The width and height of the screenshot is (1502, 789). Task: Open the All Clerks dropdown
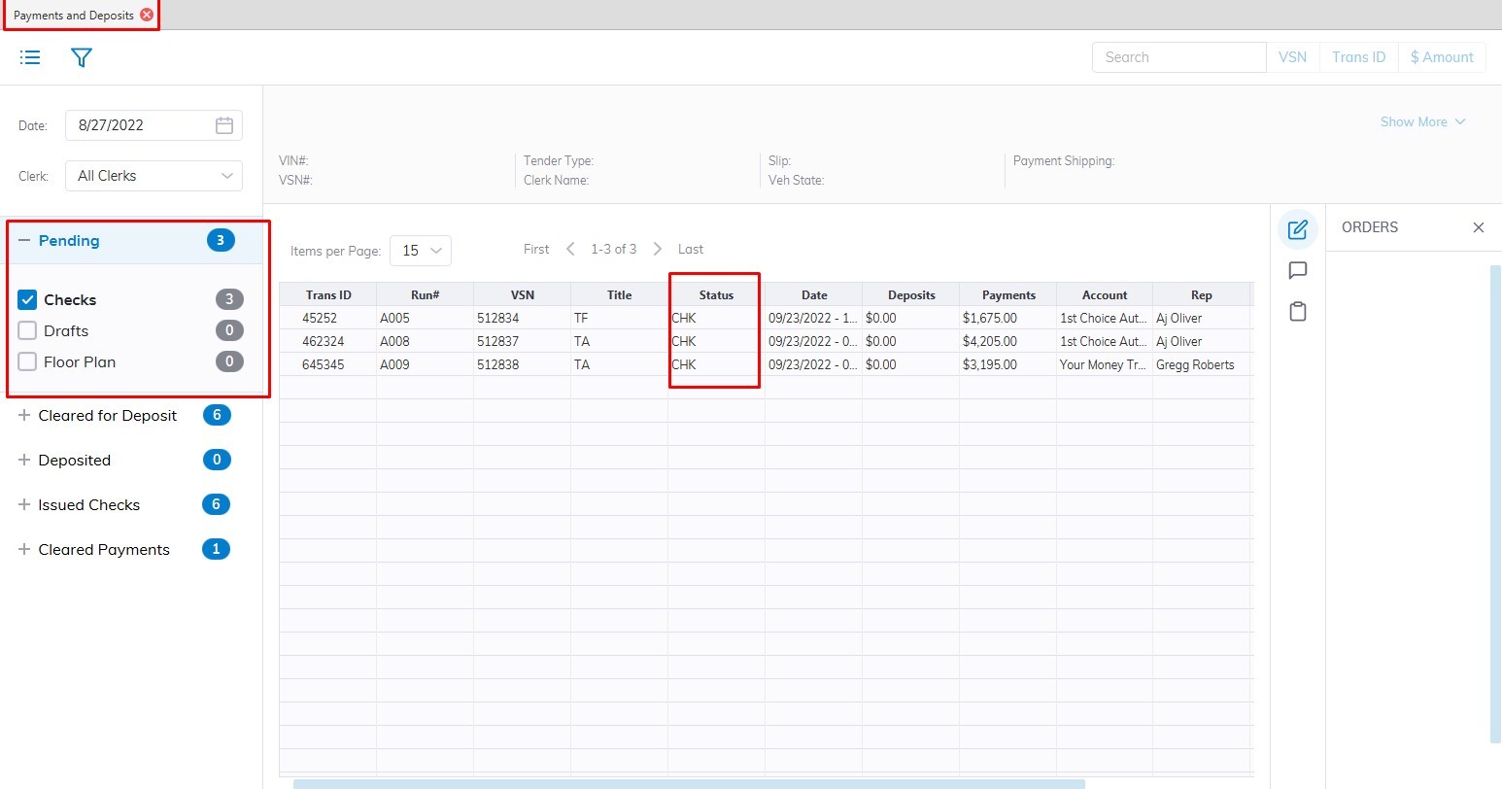(x=154, y=176)
